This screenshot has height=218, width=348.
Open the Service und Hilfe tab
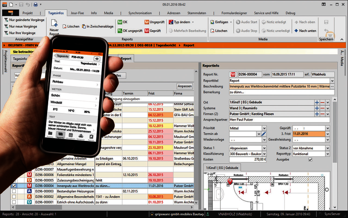(x=266, y=13)
